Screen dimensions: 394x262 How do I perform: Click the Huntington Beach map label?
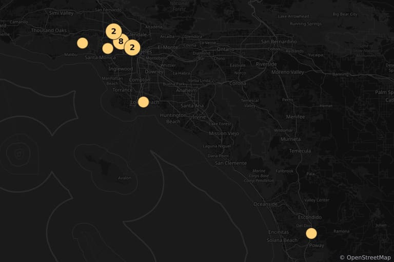[x=173, y=118]
